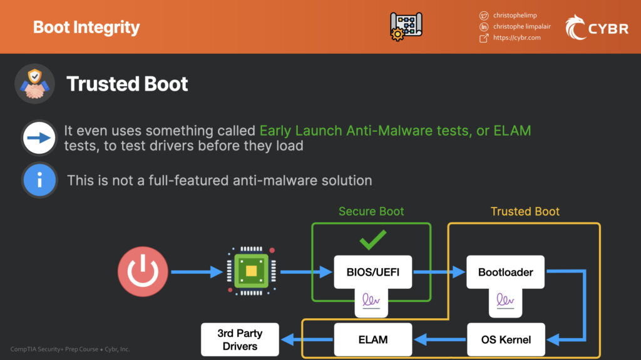641x360 pixels.
Task: Click the red power button icon
Action: coord(143,271)
